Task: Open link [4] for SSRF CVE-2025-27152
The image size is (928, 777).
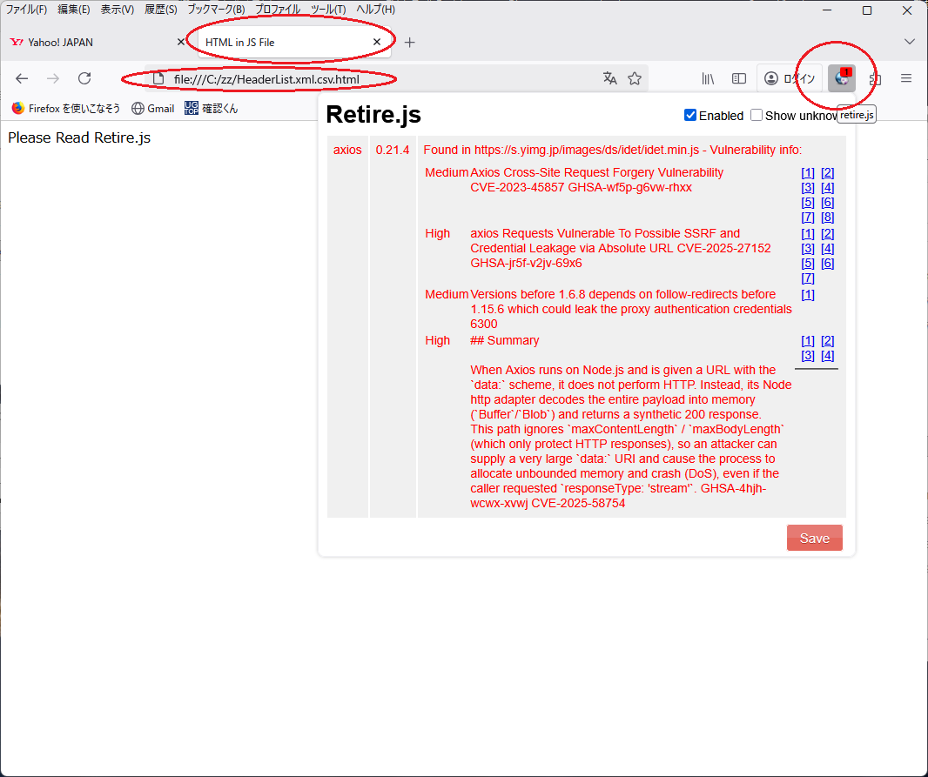Action: coord(827,248)
